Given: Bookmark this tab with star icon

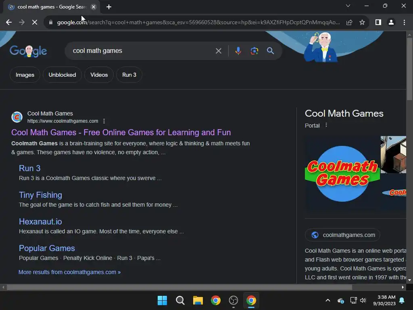Looking at the screenshot, I should click(362, 23).
